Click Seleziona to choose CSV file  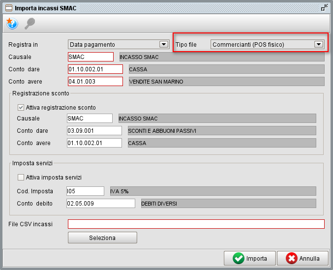tap(102, 238)
